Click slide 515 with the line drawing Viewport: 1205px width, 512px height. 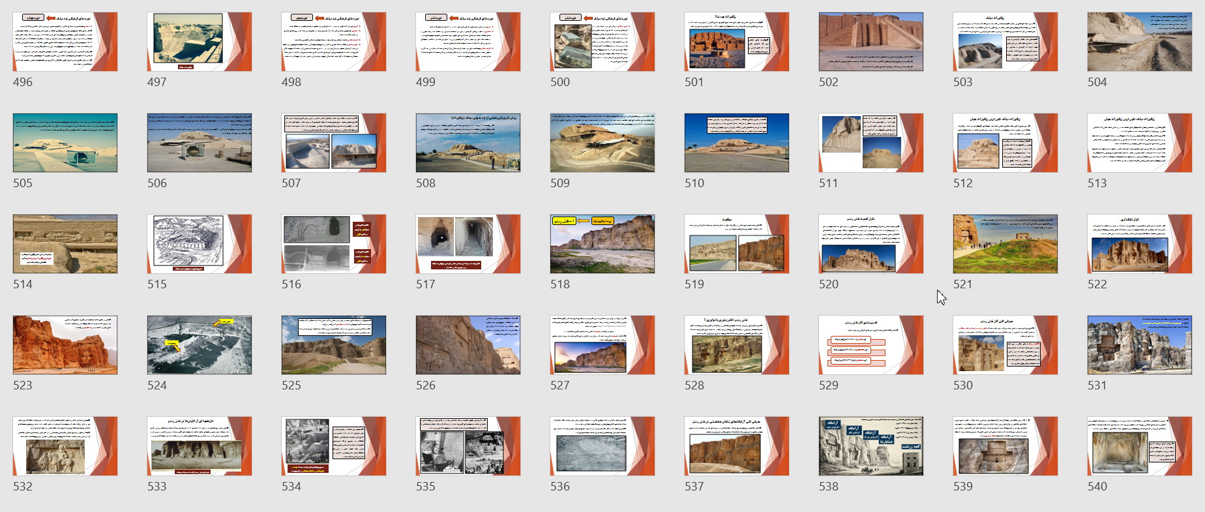(200, 244)
